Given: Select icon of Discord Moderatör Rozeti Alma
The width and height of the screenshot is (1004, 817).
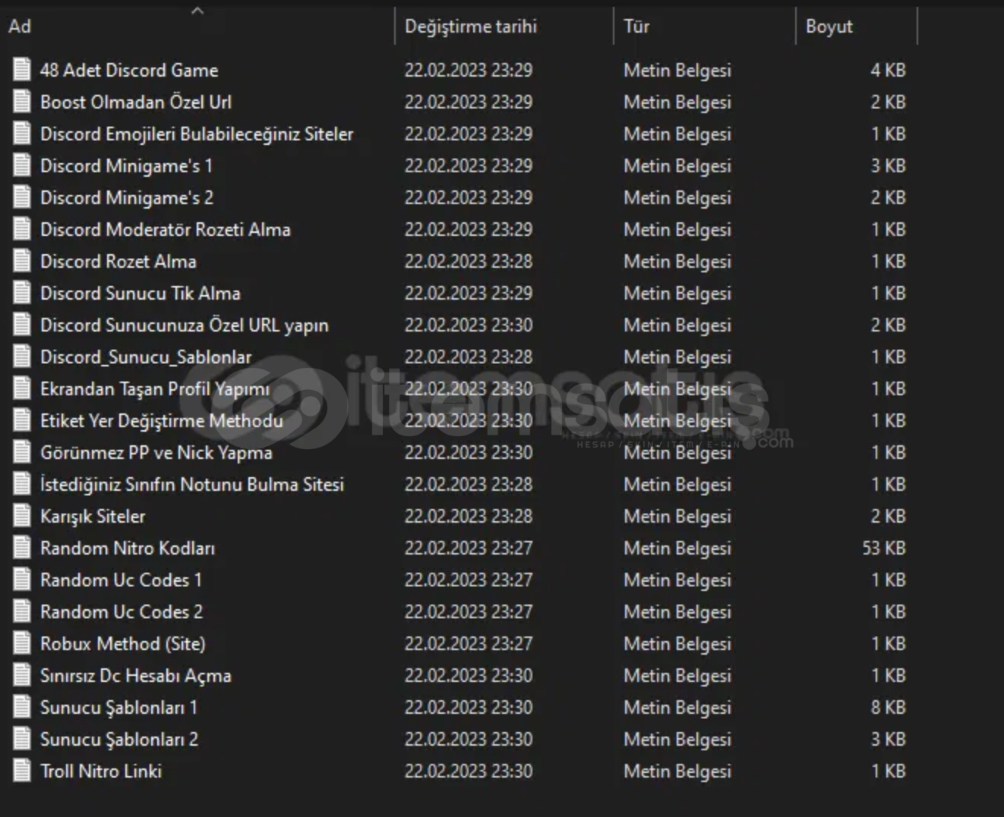Looking at the screenshot, I should pyautogui.click(x=22, y=229).
